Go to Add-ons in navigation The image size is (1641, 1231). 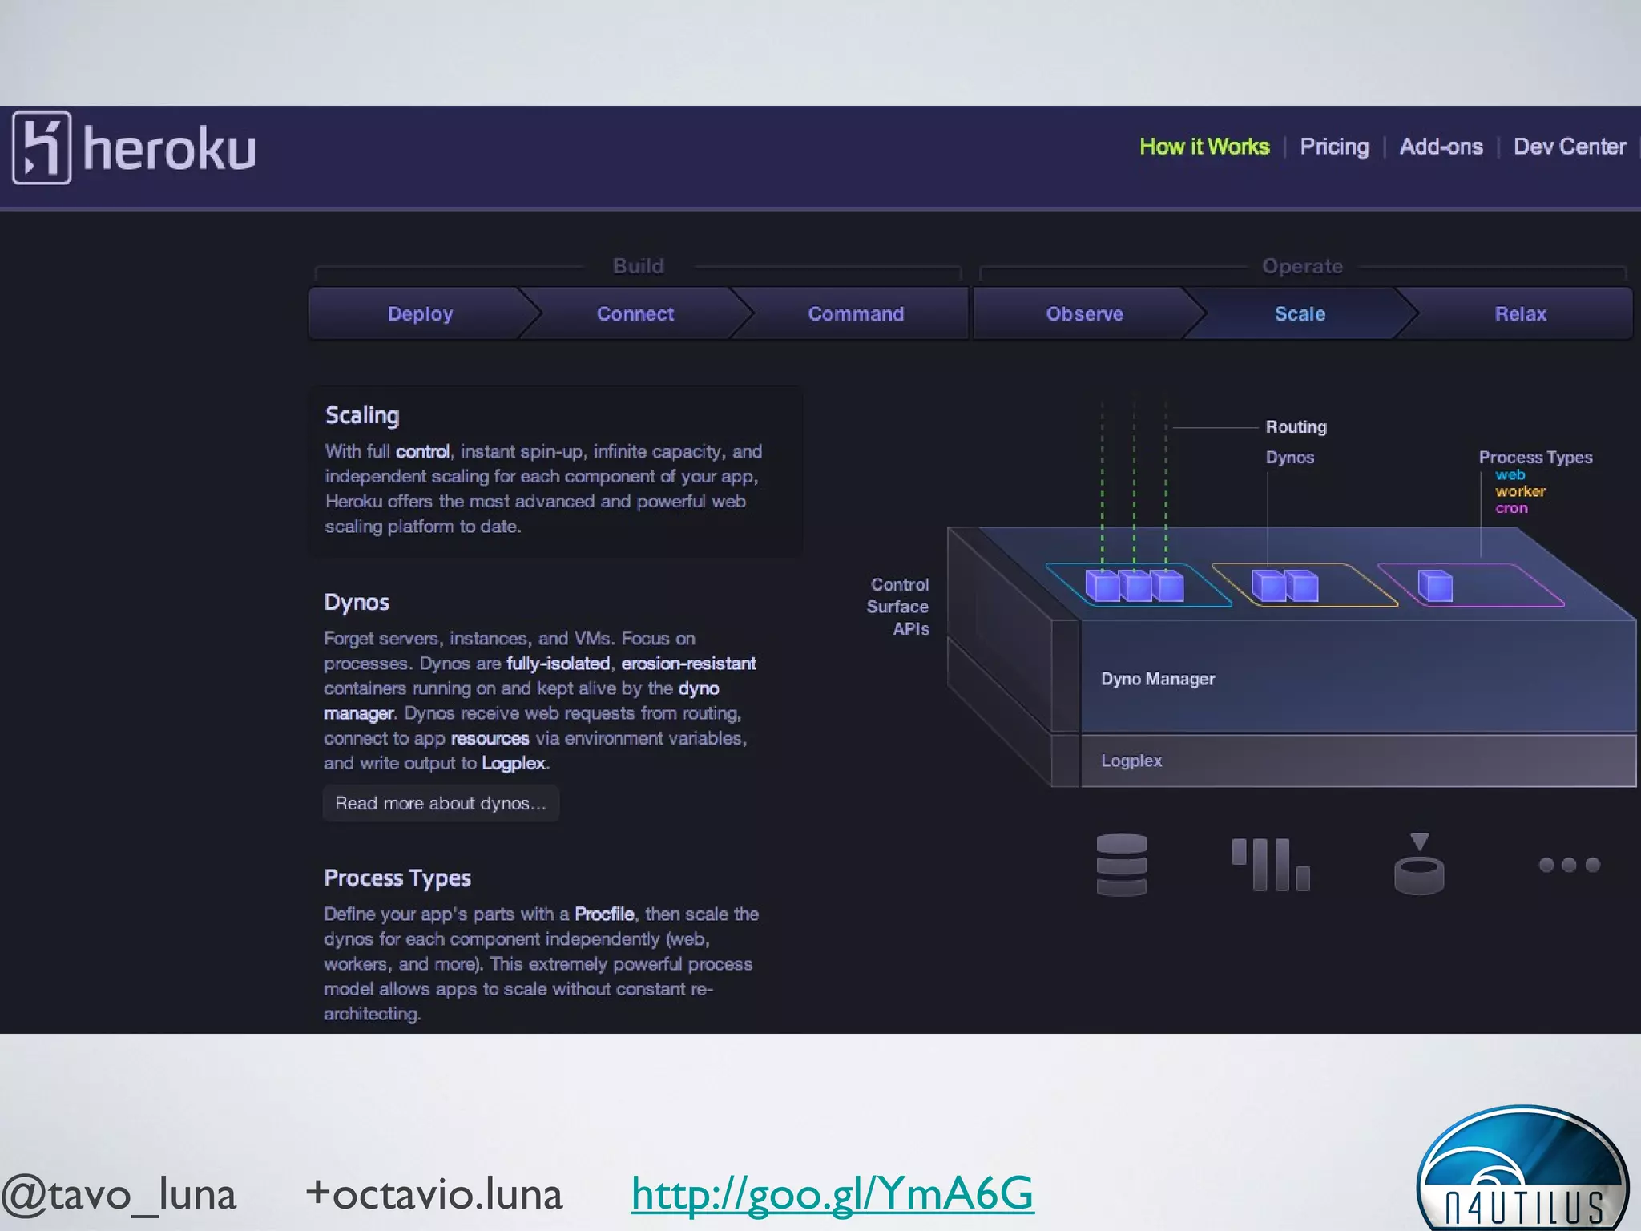click(x=1441, y=147)
